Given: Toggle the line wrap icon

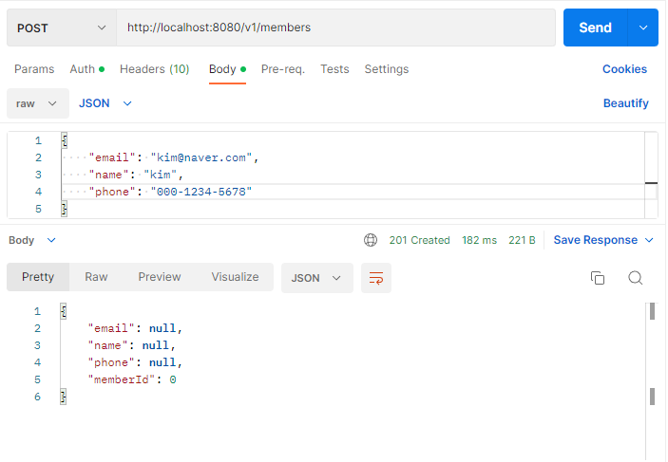Looking at the screenshot, I should (x=376, y=278).
